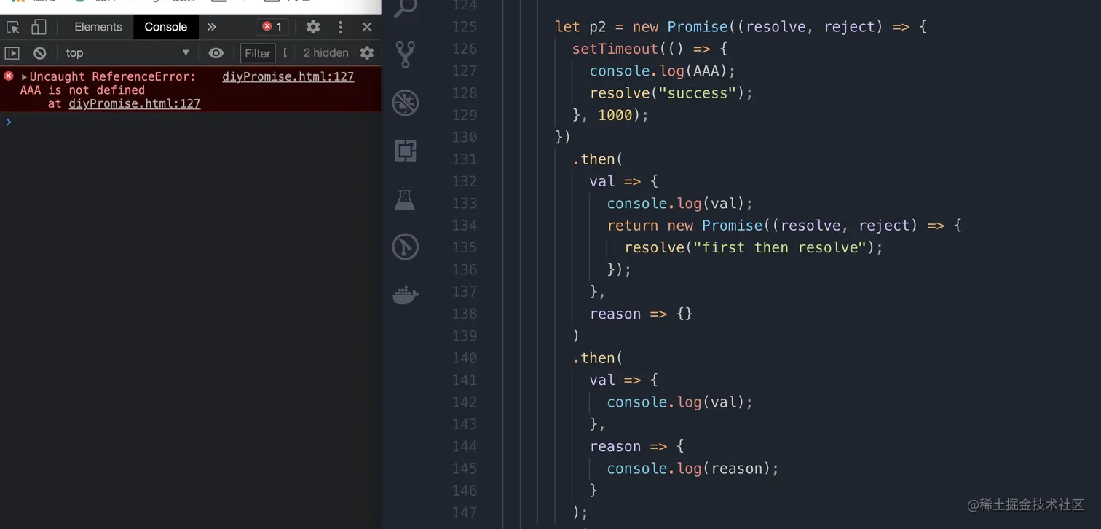Open DevTools settings gear
1101x529 pixels.
(x=313, y=27)
